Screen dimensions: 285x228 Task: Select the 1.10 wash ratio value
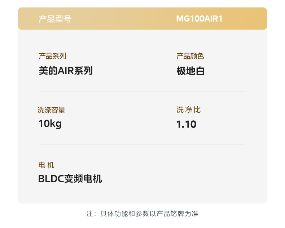tap(187, 124)
